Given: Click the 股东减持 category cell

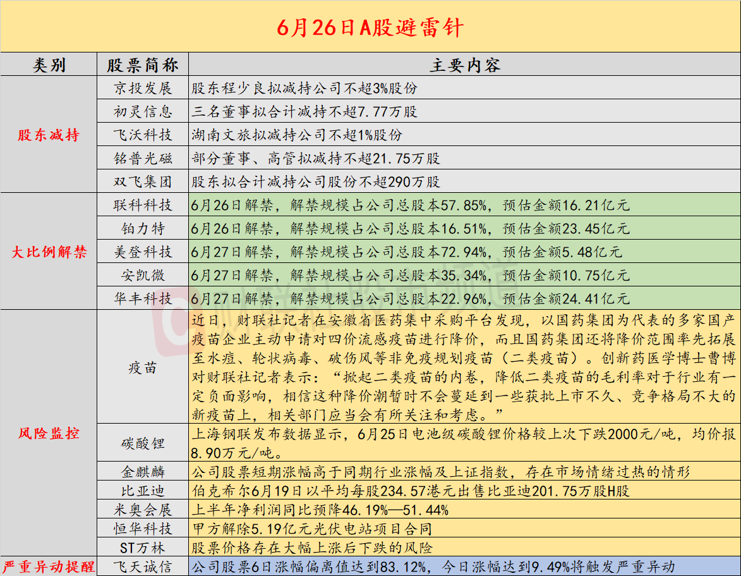Looking at the screenshot, I should click(x=49, y=135).
